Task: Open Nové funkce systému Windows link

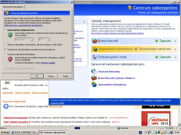Action: [x=117, y=33]
